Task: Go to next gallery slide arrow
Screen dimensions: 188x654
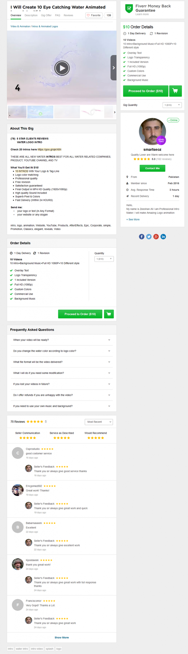Action: tap(114, 68)
